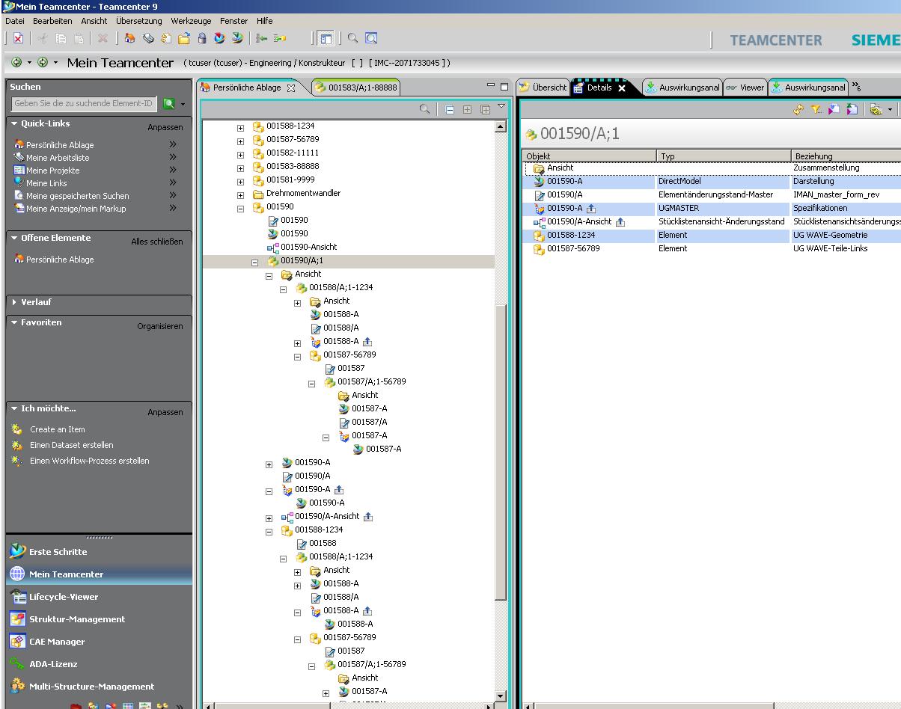Click the collapse tree minus icon in tree toolbar
The image size is (901, 709).
click(450, 109)
